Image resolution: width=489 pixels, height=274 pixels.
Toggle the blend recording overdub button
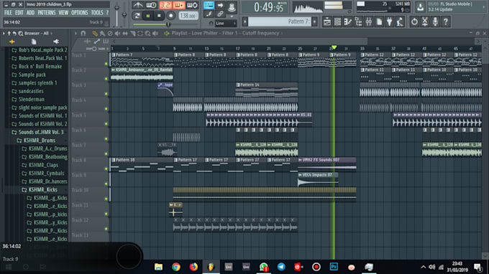point(178,5)
